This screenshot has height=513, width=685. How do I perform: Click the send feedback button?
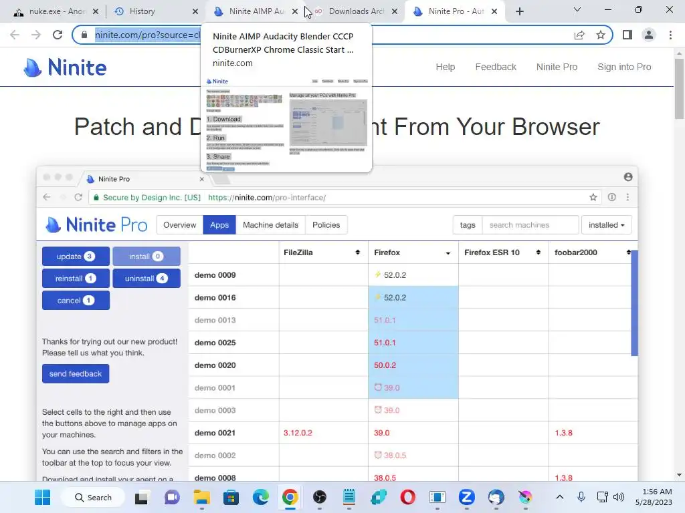(76, 374)
